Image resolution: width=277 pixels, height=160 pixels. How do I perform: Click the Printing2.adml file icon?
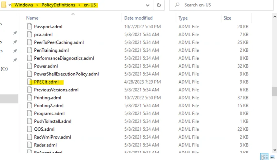pos(30,105)
